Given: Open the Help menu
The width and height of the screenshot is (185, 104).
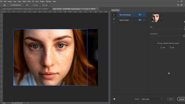Looking at the screenshot, I should pyautogui.click(x=54, y=1).
